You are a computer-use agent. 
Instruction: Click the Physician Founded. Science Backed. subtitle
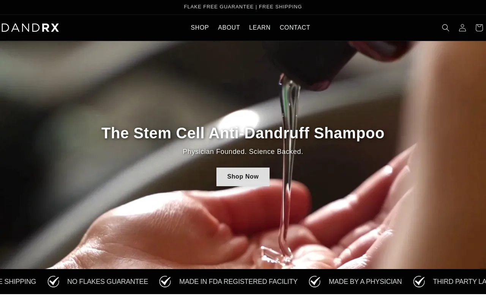click(243, 152)
